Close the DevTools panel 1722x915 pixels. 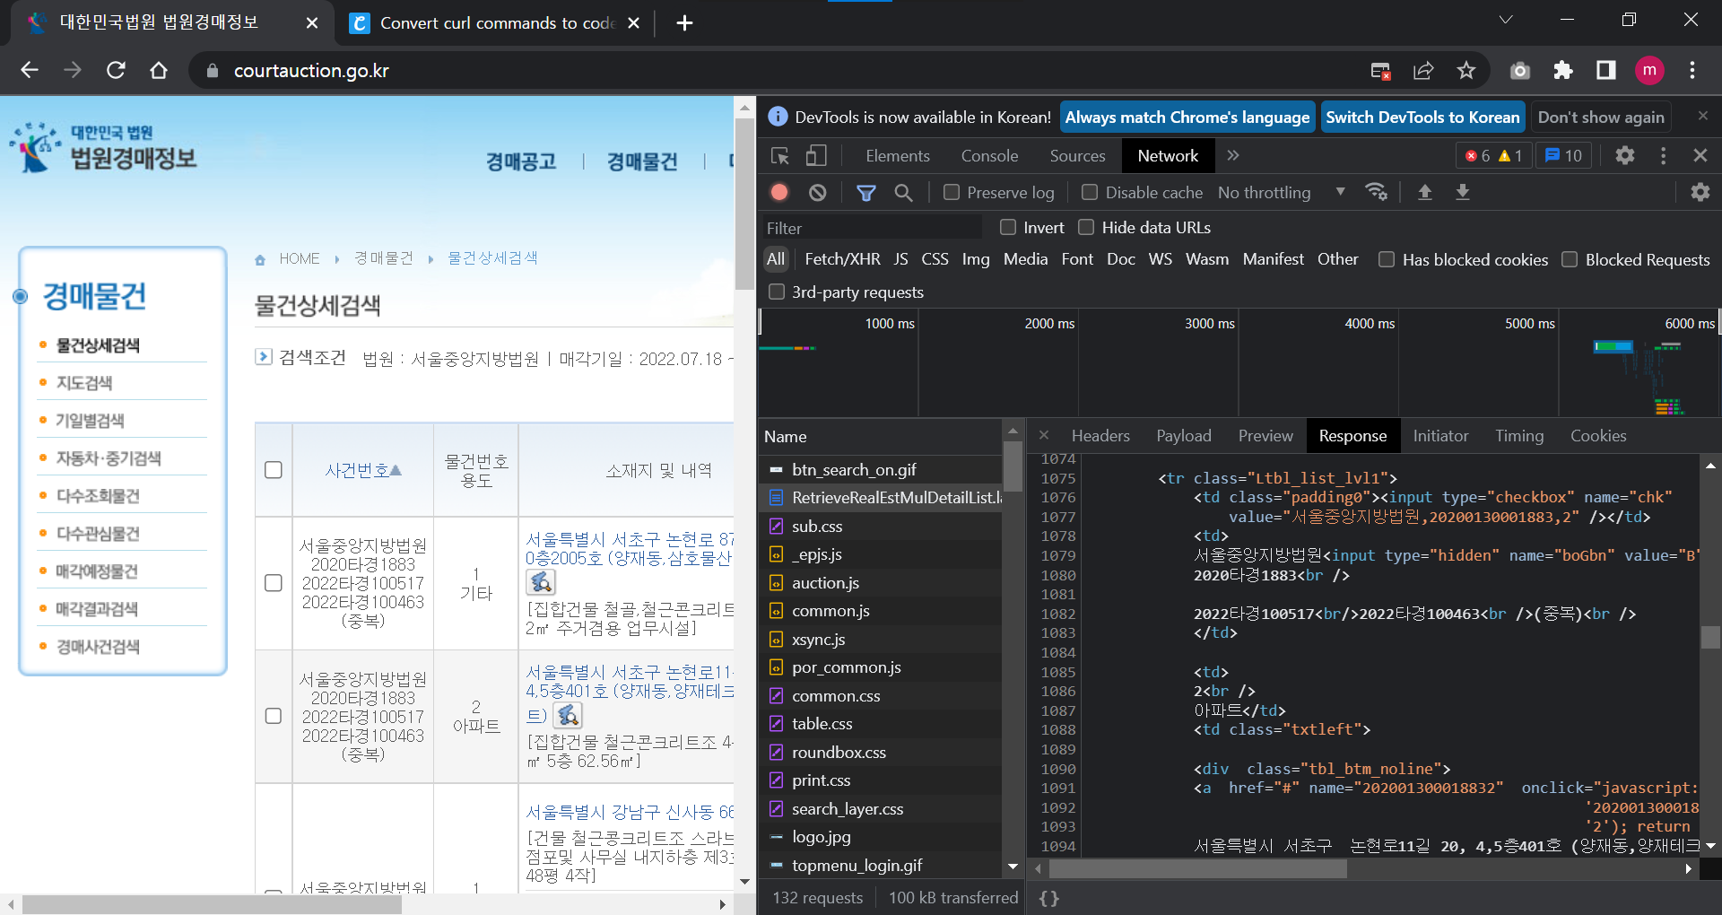[1700, 155]
